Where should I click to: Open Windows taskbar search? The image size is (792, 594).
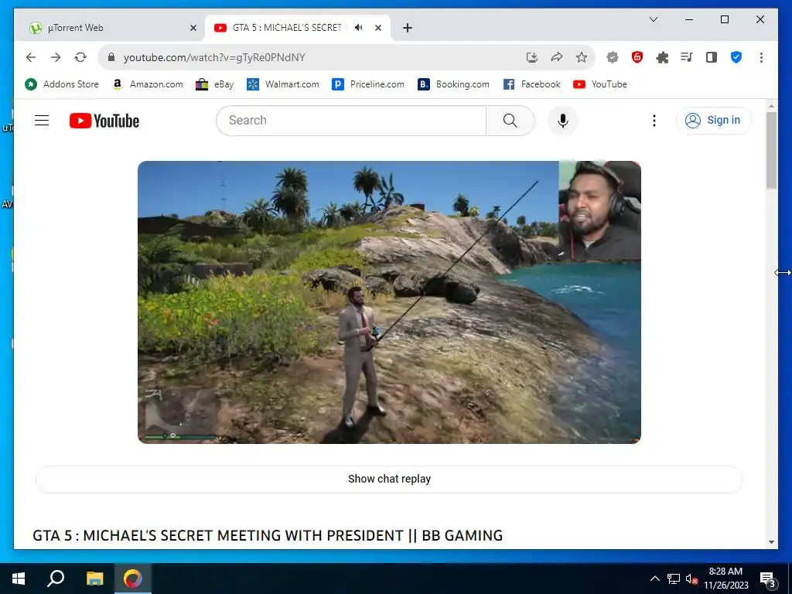(x=56, y=579)
